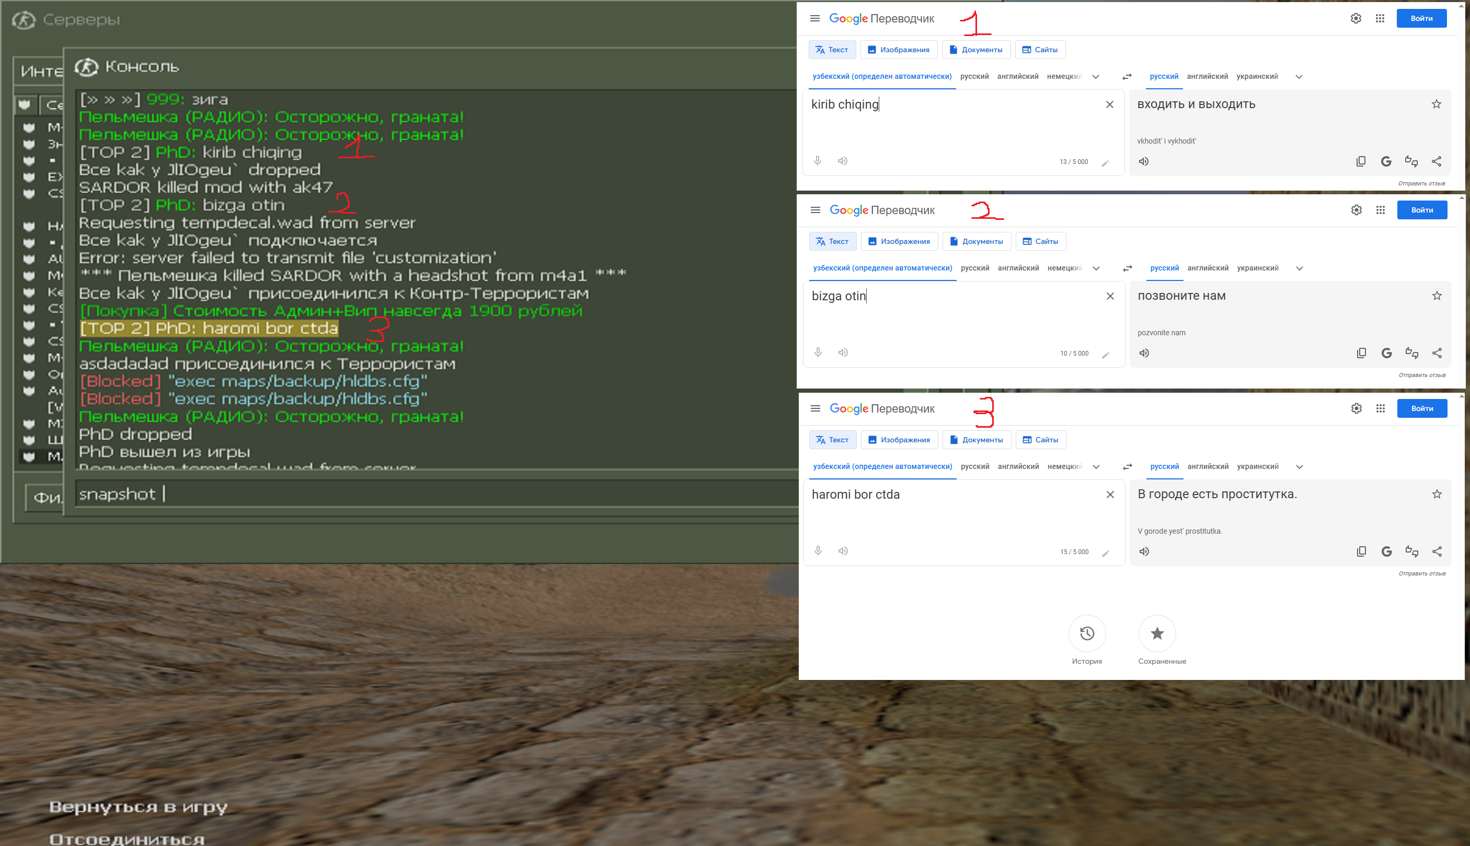Click Войти in the top translator panel
This screenshot has width=1470, height=846.
(1421, 19)
